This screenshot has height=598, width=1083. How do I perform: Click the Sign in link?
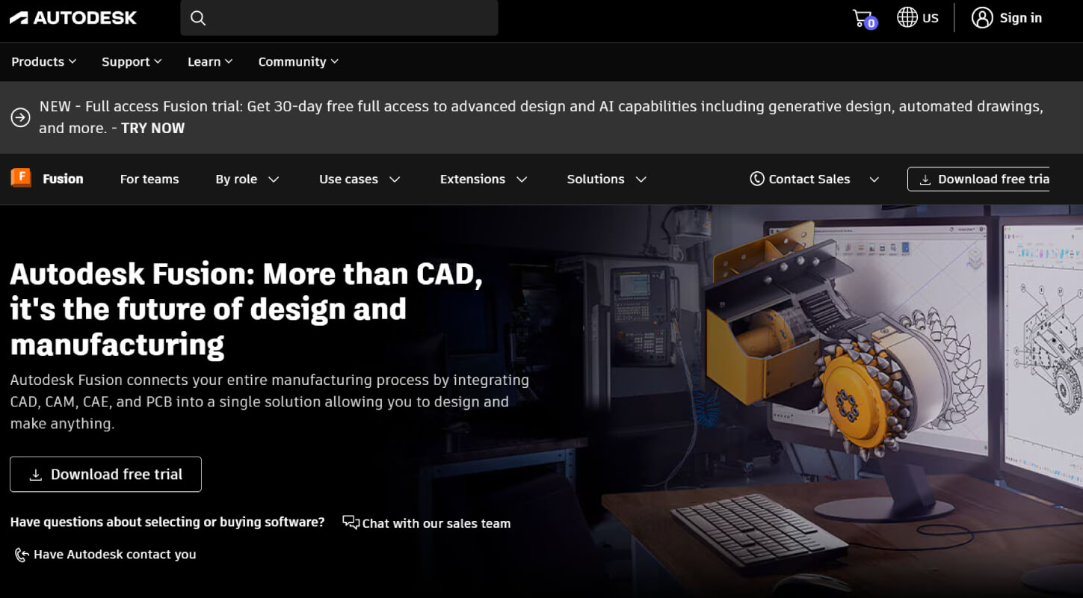pos(1021,18)
